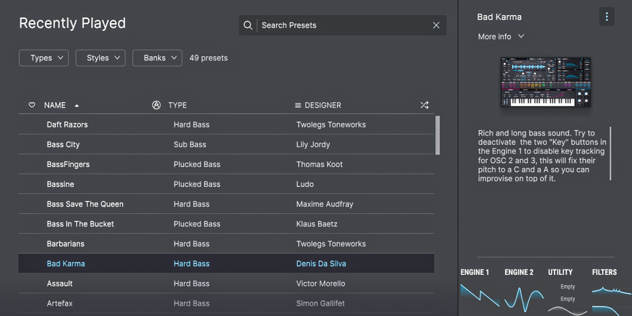Click the ENGINE 2 waveform preview

coord(523,300)
